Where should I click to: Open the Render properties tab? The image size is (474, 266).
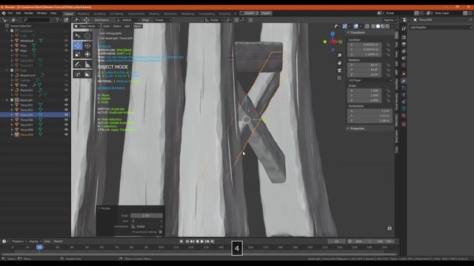[x=404, y=37]
